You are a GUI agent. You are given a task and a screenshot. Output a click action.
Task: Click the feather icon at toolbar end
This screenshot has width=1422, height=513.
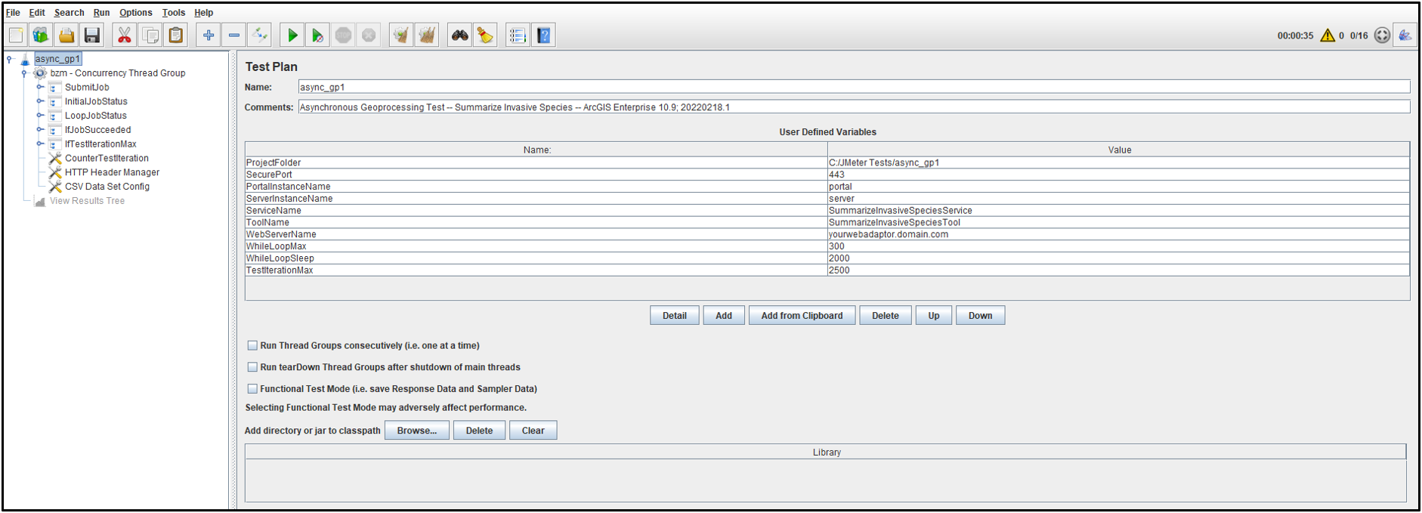[1405, 36]
